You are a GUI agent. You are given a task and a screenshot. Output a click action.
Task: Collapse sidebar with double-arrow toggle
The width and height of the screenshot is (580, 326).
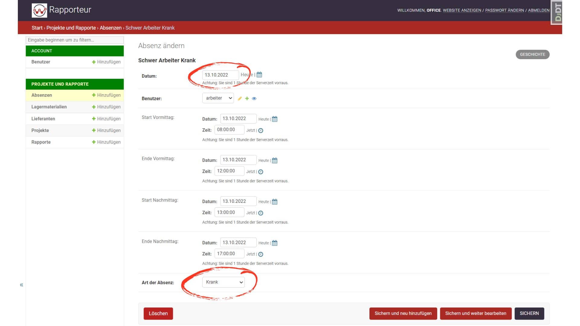pyautogui.click(x=21, y=285)
